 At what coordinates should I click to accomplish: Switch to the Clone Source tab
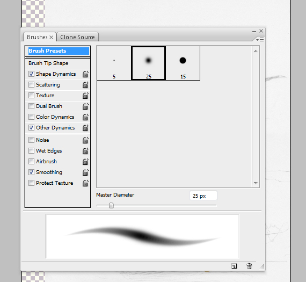click(77, 37)
